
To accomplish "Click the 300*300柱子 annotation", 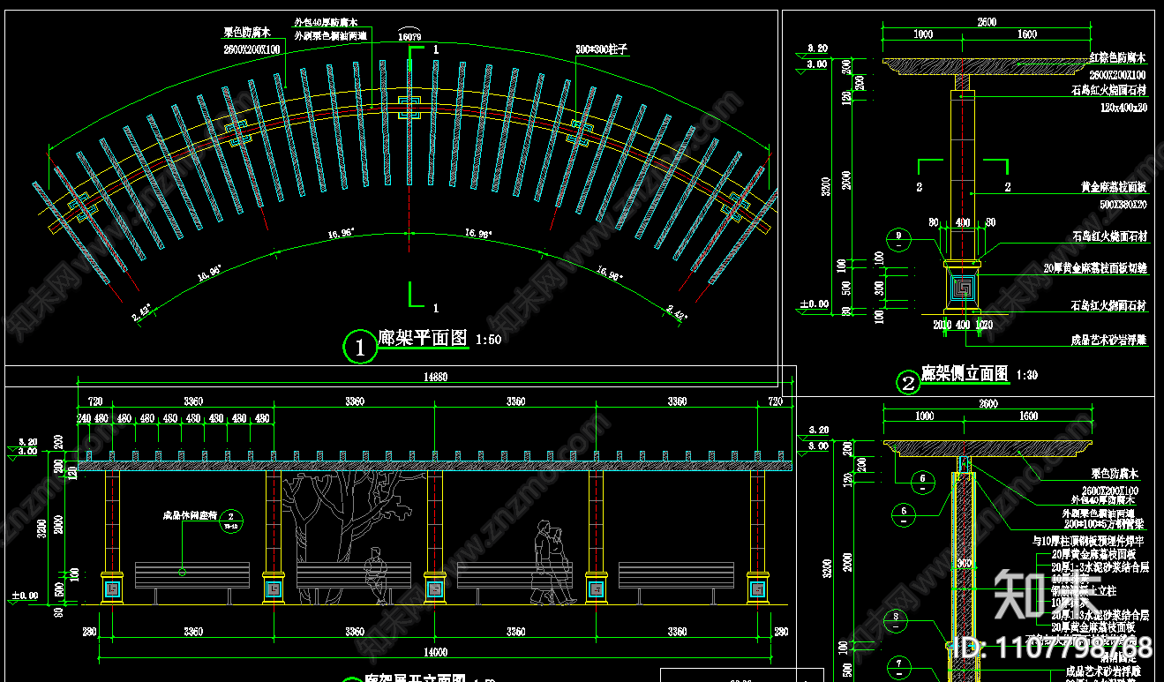I will (x=600, y=50).
